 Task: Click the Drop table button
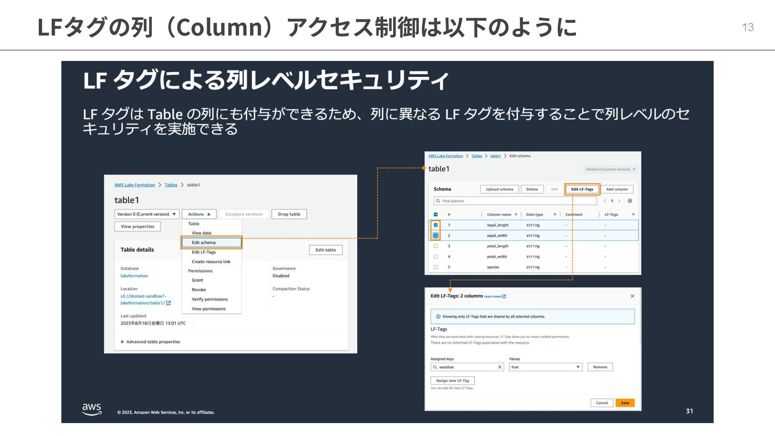[289, 214]
